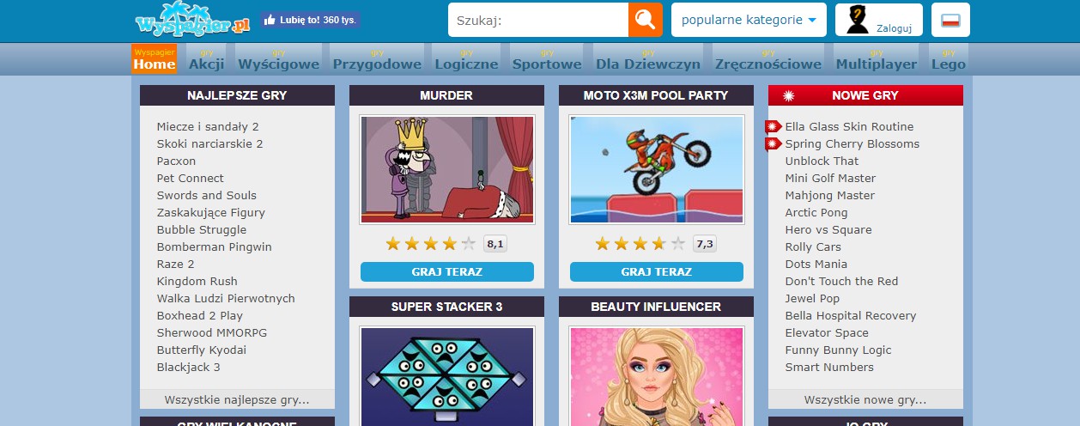Image resolution: width=1080 pixels, height=426 pixels.
Task: Click Graj Teraz under Murder game
Action: (447, 271)
